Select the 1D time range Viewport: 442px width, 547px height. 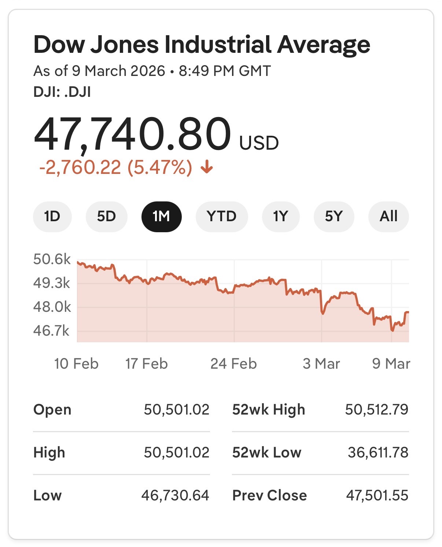point(52,216)
